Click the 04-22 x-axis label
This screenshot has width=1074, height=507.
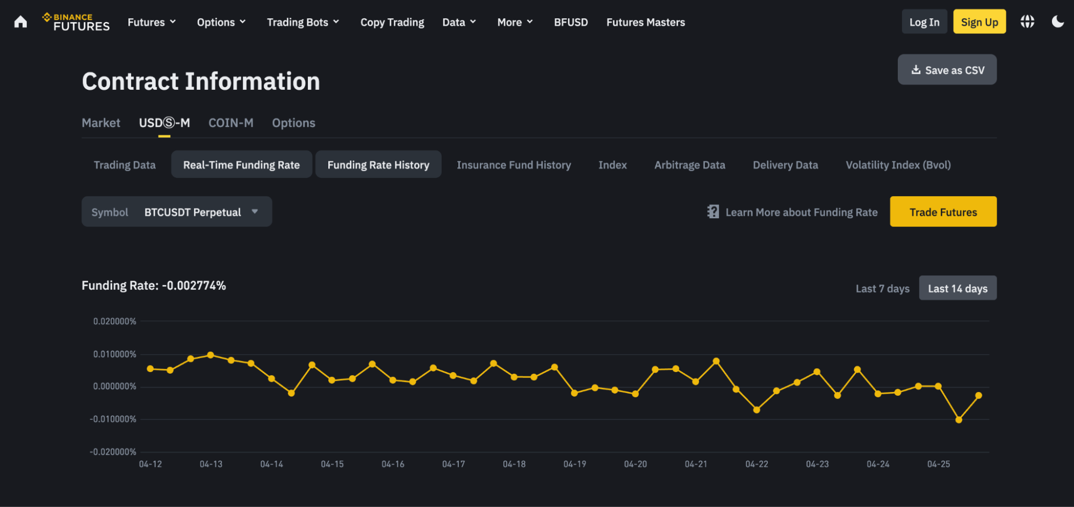click(756, 464)
